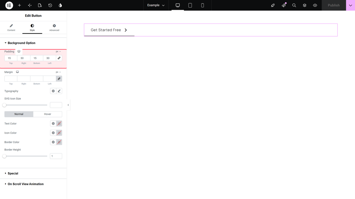Image resolution: width=355 pixels, height=199 pixels.
Task: Open the What's New megaphone icon
Action: [284, 5]
